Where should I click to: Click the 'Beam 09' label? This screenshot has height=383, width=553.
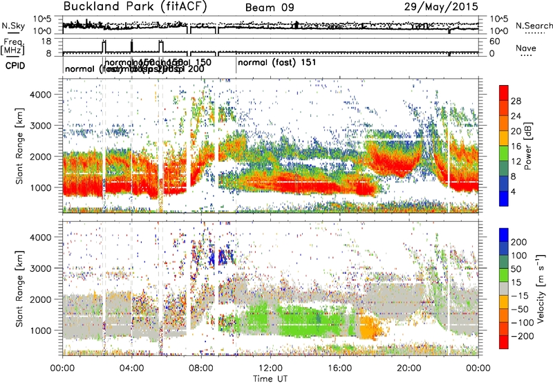click(270, 8)
